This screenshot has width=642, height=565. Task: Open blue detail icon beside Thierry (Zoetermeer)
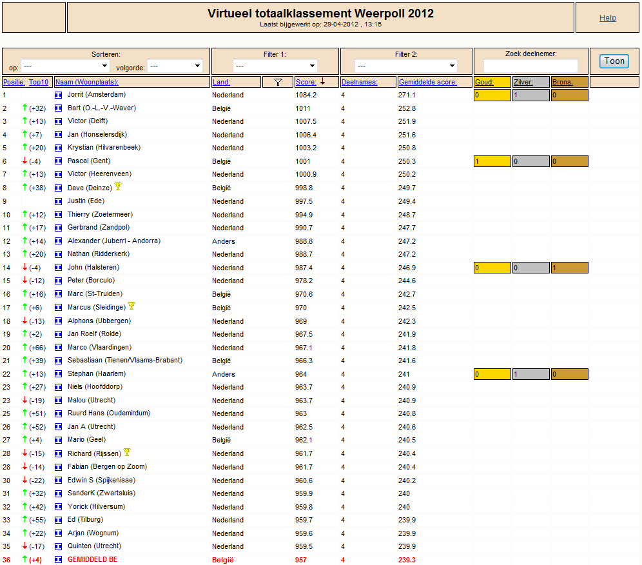pos(59,215)
